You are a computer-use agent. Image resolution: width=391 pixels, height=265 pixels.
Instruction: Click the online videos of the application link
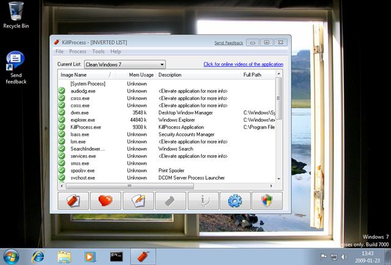(243, 64)
